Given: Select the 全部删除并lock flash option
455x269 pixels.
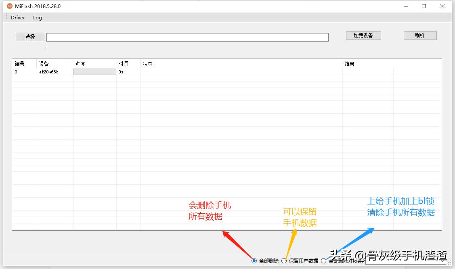Looking at the screenshot, I should pyautogui.click(x=323, y=261).
